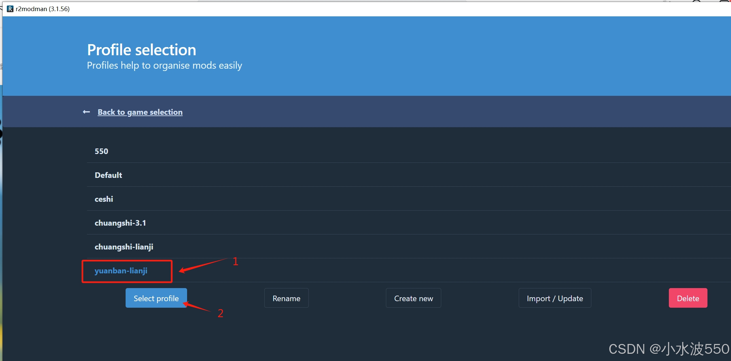Highlight the chuangshi-lianji profile
731x361 pixels.
coord(124,247)
